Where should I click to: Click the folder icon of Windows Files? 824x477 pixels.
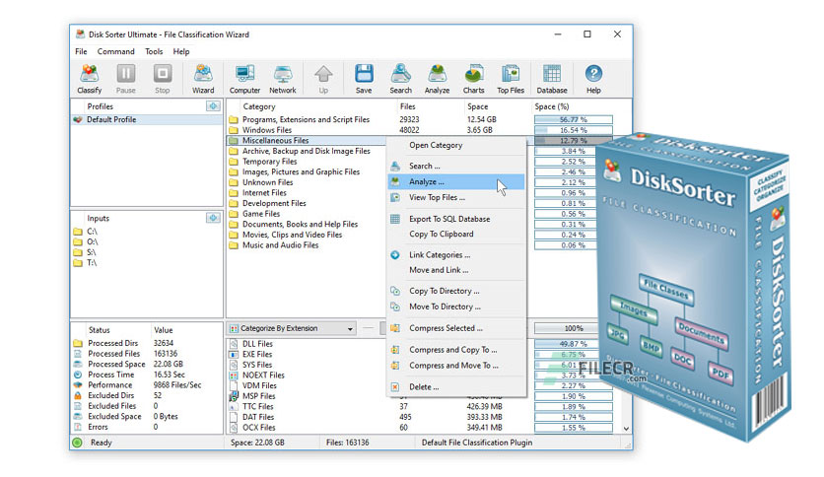[x=234, y=130]
